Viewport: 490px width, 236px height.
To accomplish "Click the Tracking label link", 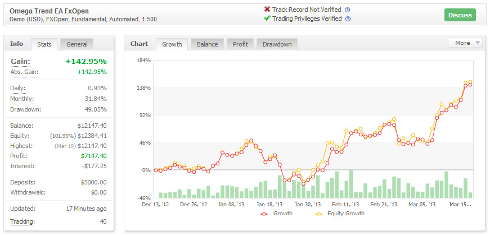I will (x=22, y=221).
